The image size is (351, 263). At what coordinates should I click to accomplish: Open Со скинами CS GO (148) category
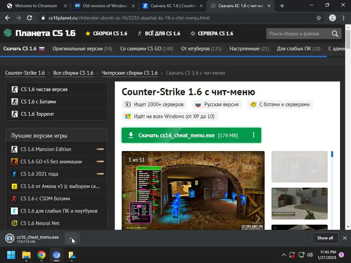(147, 49)
